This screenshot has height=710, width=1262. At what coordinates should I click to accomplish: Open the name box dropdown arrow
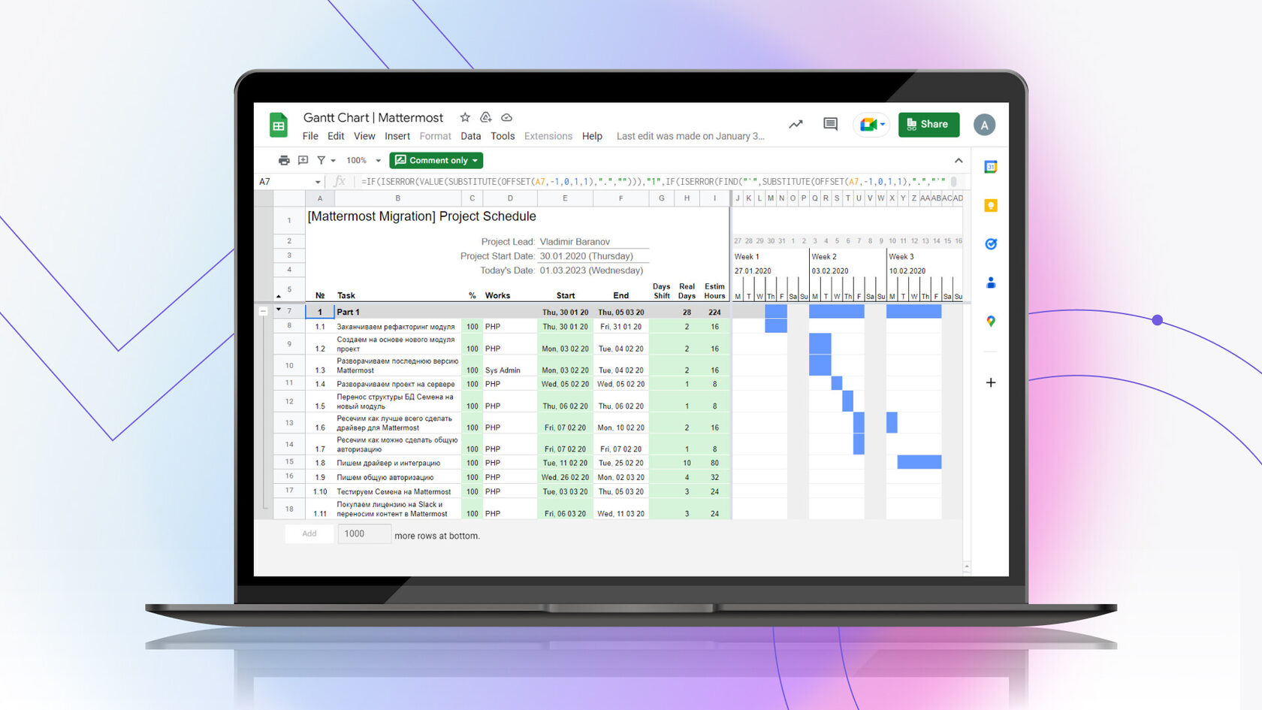(x=318, y=182)
